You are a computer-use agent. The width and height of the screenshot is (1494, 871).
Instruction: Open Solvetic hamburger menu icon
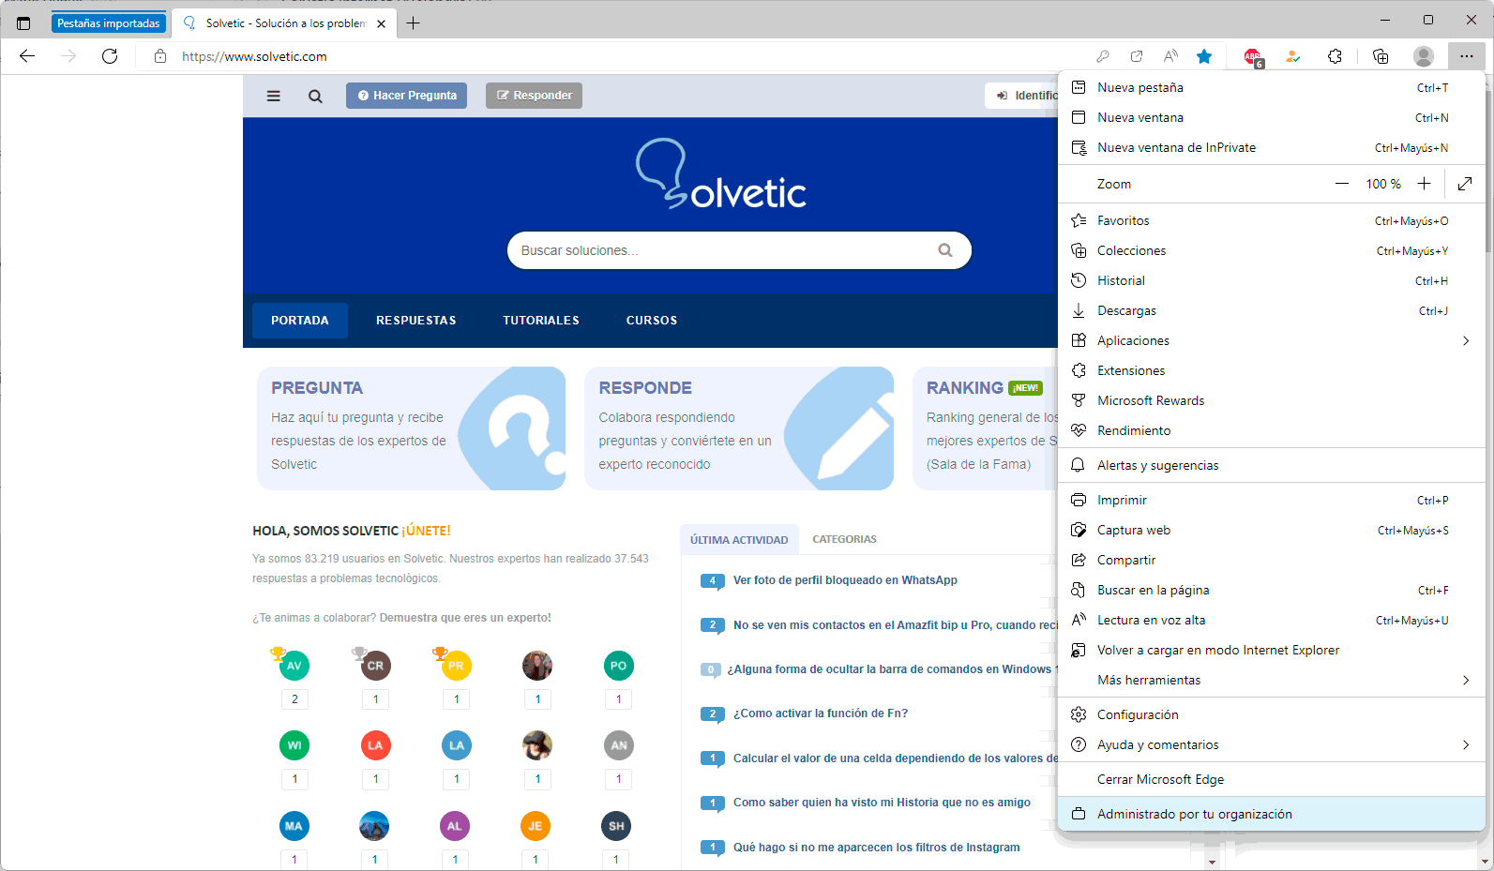pyautogui.click(x=274, y=96)
